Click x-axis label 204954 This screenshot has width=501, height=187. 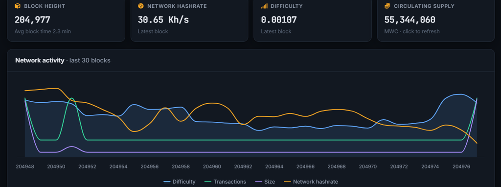(118, 167)
